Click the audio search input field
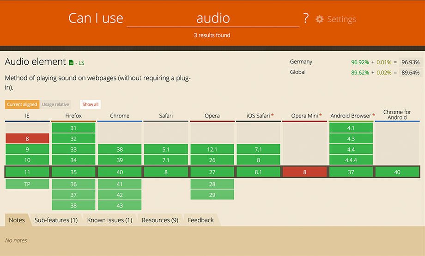 coord(213,18)
